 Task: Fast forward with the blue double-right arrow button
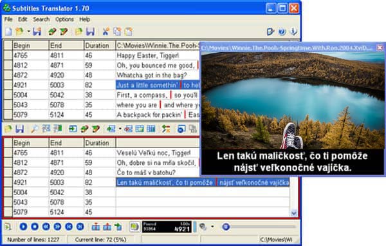click(x=57, y=227)
